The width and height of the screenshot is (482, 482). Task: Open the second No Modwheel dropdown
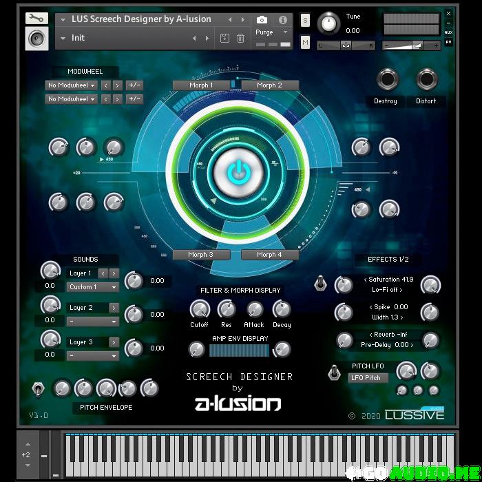click(x=72, y=99)
